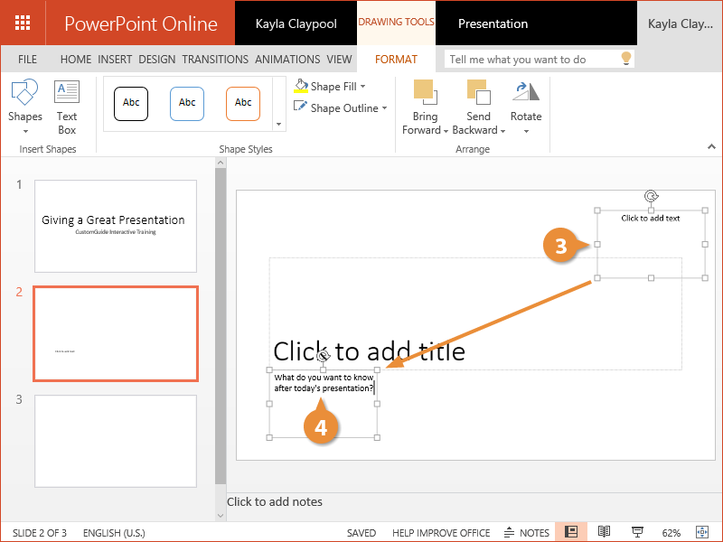Screen dimensions: 723x542
Task: Switch to the ANIMATIONS tab
Action: tap(287, 60)
